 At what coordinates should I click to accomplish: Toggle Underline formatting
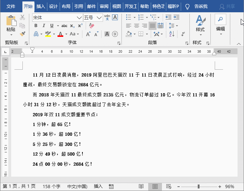coord(52,26)
